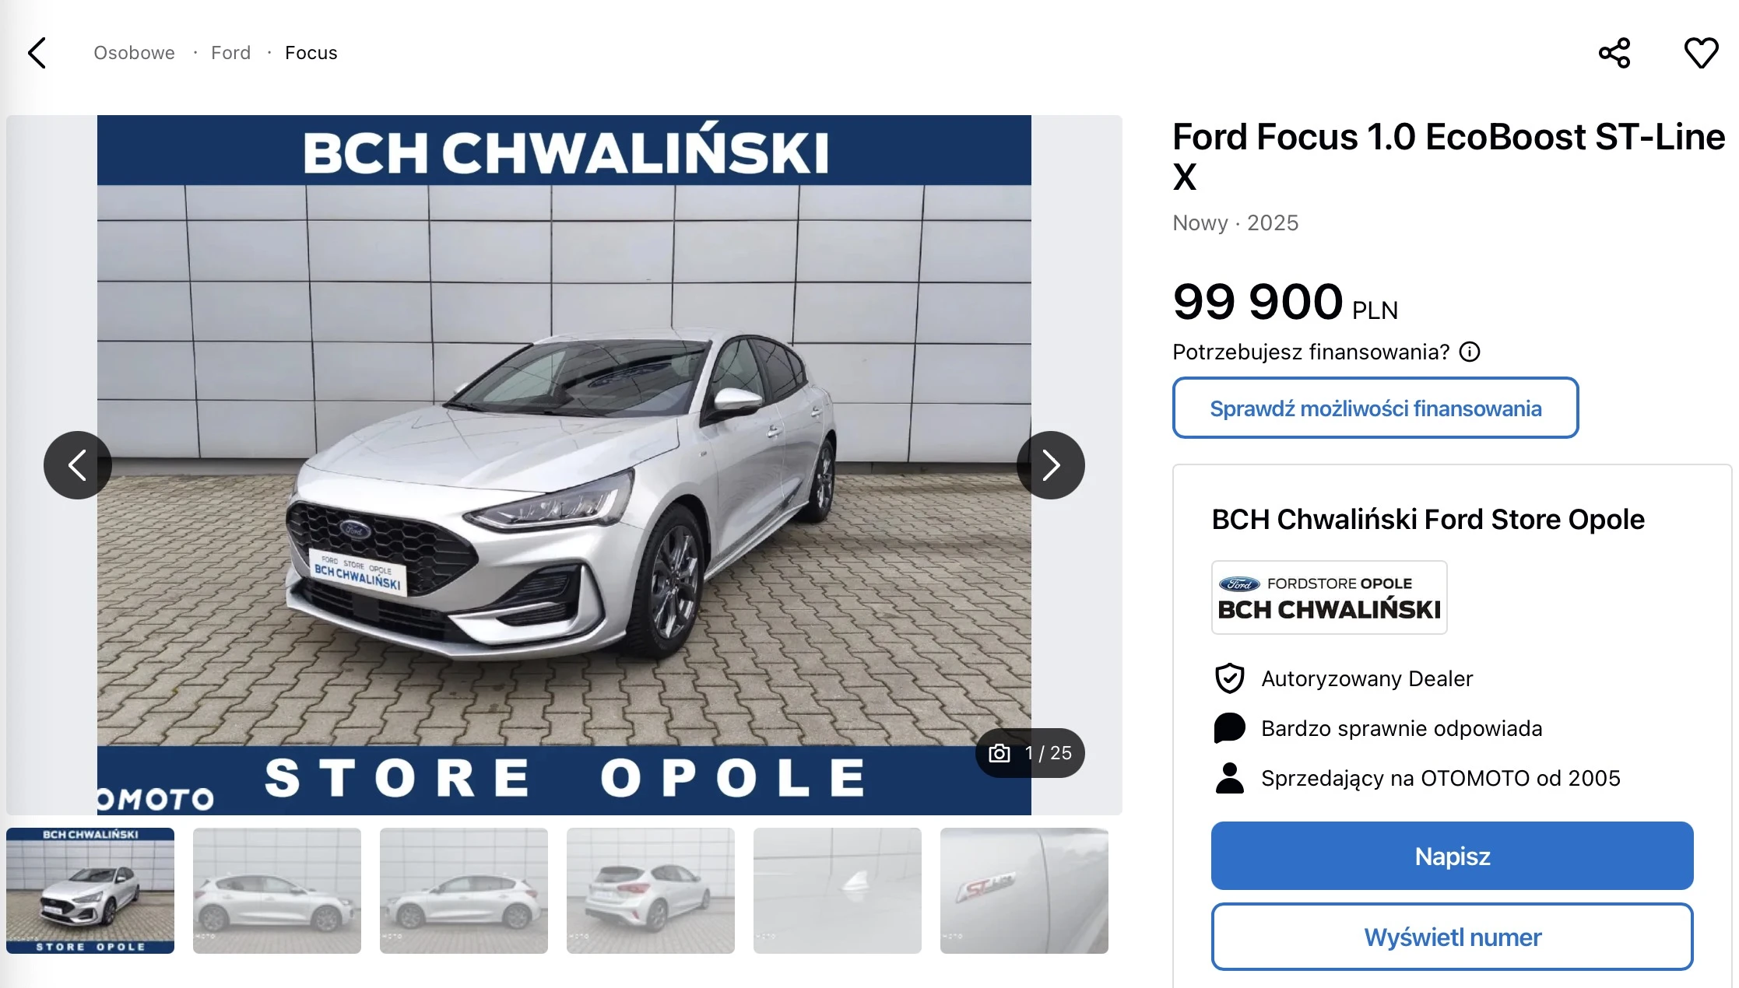The image size is (1739, 988).
Task: Go to the Ford breadcrumb
Action: click(230, 53)
